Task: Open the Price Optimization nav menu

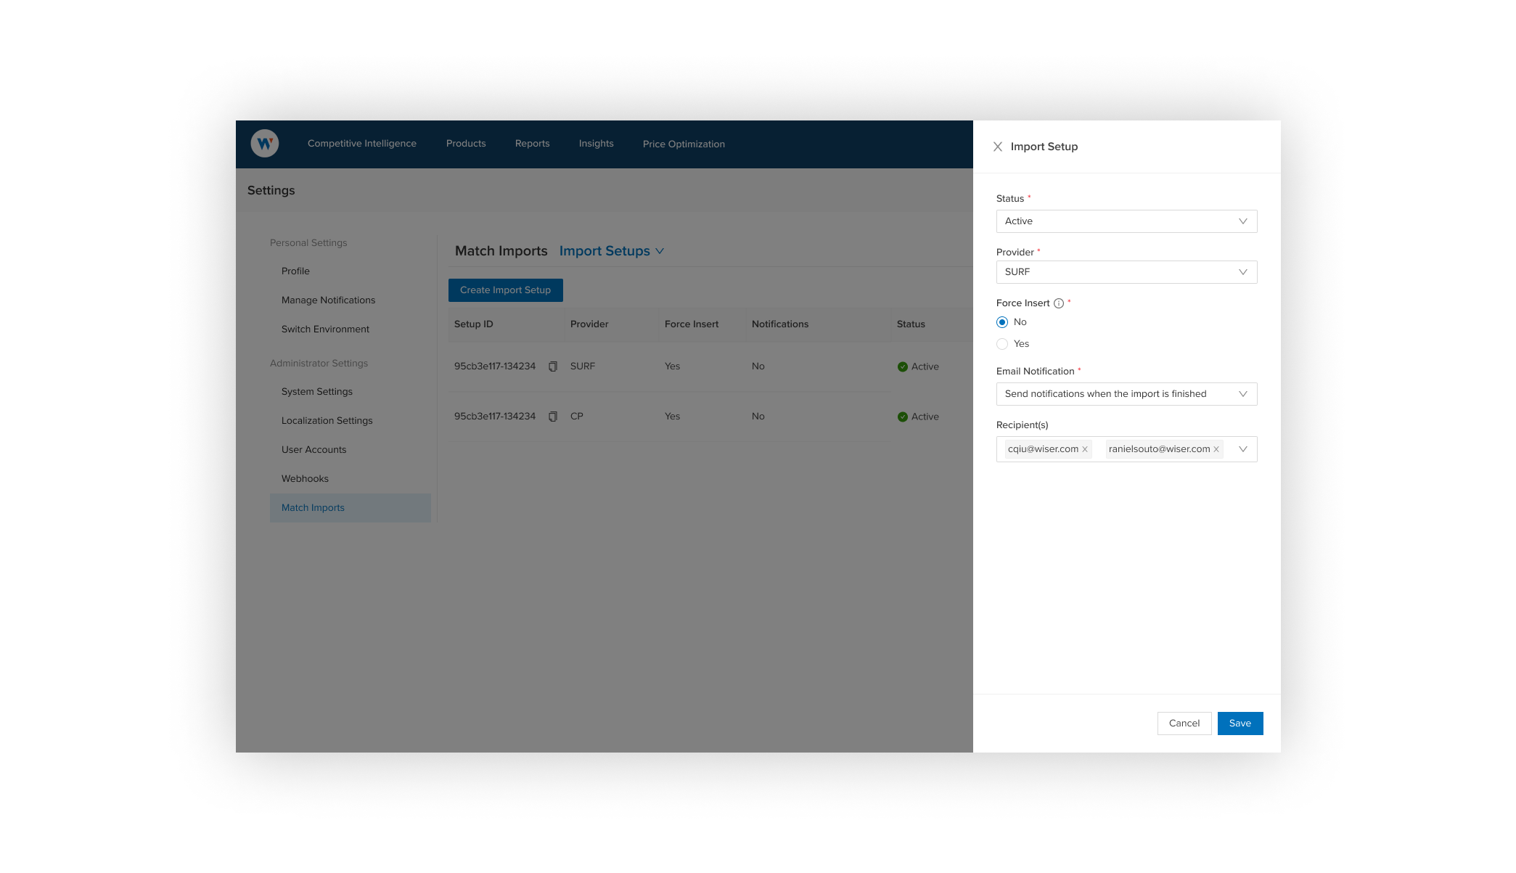Action: click(x=684, y=144)
